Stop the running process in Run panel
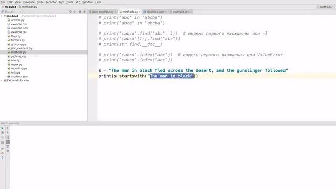 tap(2, 133)
